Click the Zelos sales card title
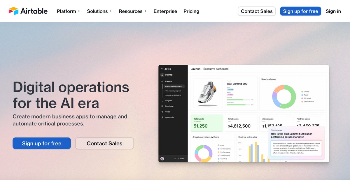The image size is (350, 180). tap(267, 119)
